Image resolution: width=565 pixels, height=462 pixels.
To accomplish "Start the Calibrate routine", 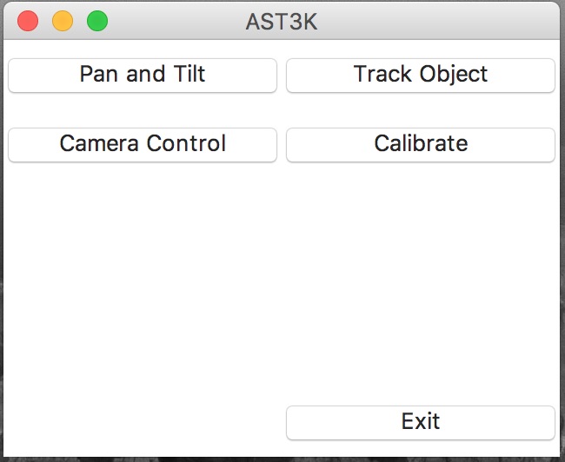I will (421, 144).
